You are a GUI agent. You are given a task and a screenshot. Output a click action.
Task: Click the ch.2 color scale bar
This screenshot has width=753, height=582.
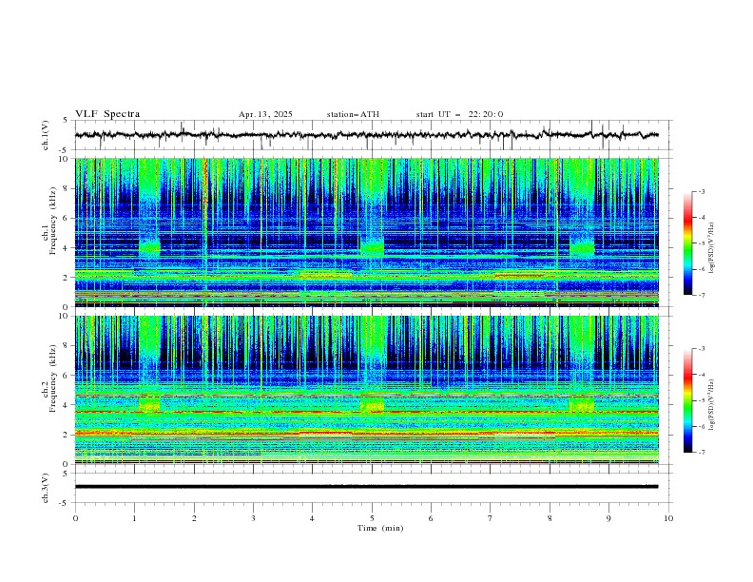tap(687, 400)
